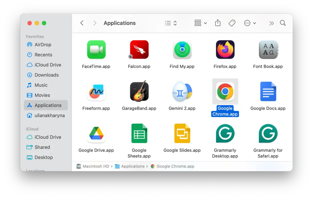313x198 pixels.
Task: Select the Google Sheets.app icon
Action: (x=139, y=133)
